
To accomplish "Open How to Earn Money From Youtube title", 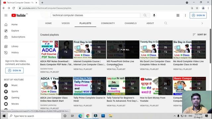I will pyautogui.click(x=152, y=99).
